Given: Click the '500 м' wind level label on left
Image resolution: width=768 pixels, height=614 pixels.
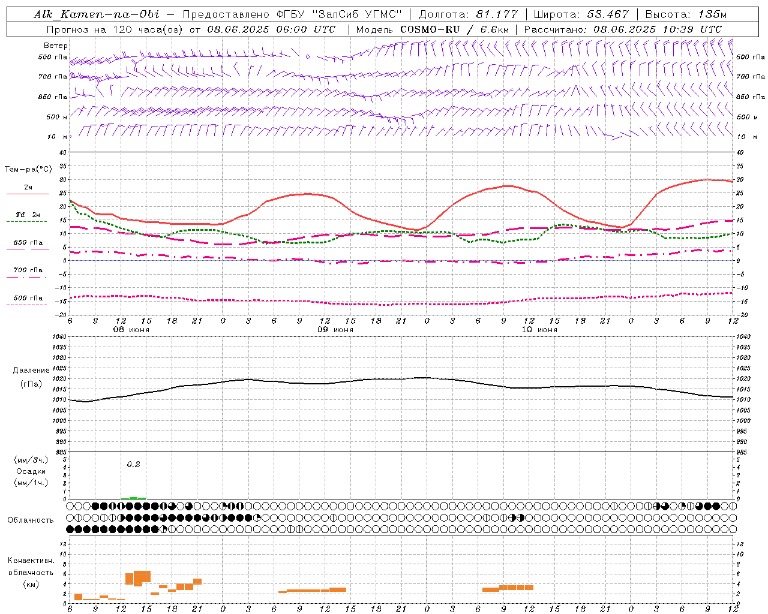Looking at the screenshot, I should (58, 117).
